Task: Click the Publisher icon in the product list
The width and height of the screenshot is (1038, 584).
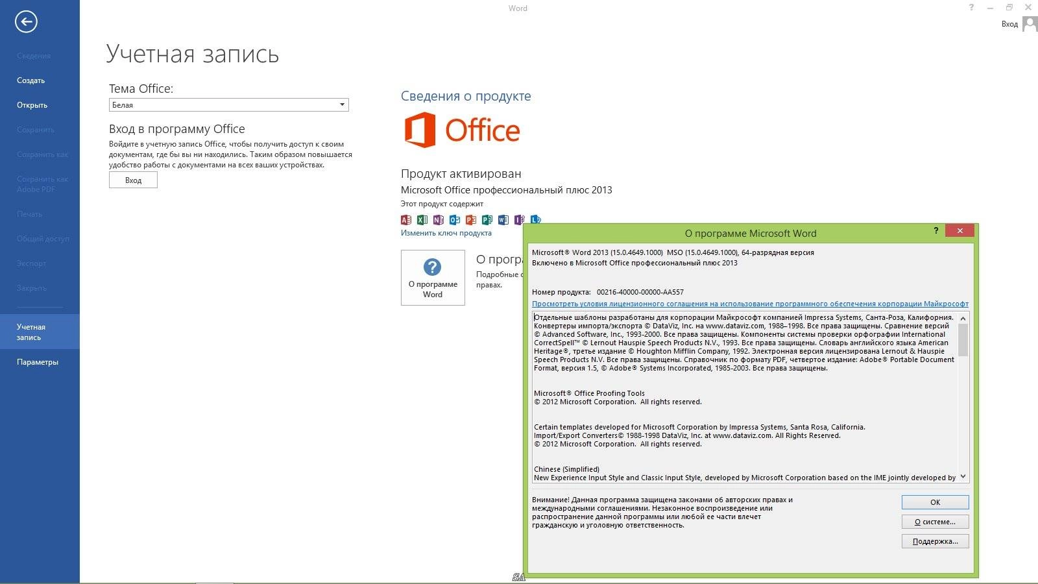Action: tap(487, 220)
